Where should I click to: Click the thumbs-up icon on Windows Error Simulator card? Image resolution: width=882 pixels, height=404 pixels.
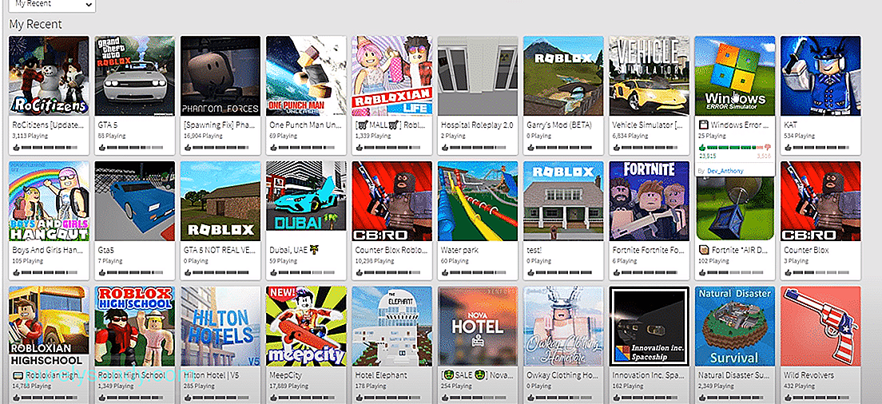coord(702,147)
